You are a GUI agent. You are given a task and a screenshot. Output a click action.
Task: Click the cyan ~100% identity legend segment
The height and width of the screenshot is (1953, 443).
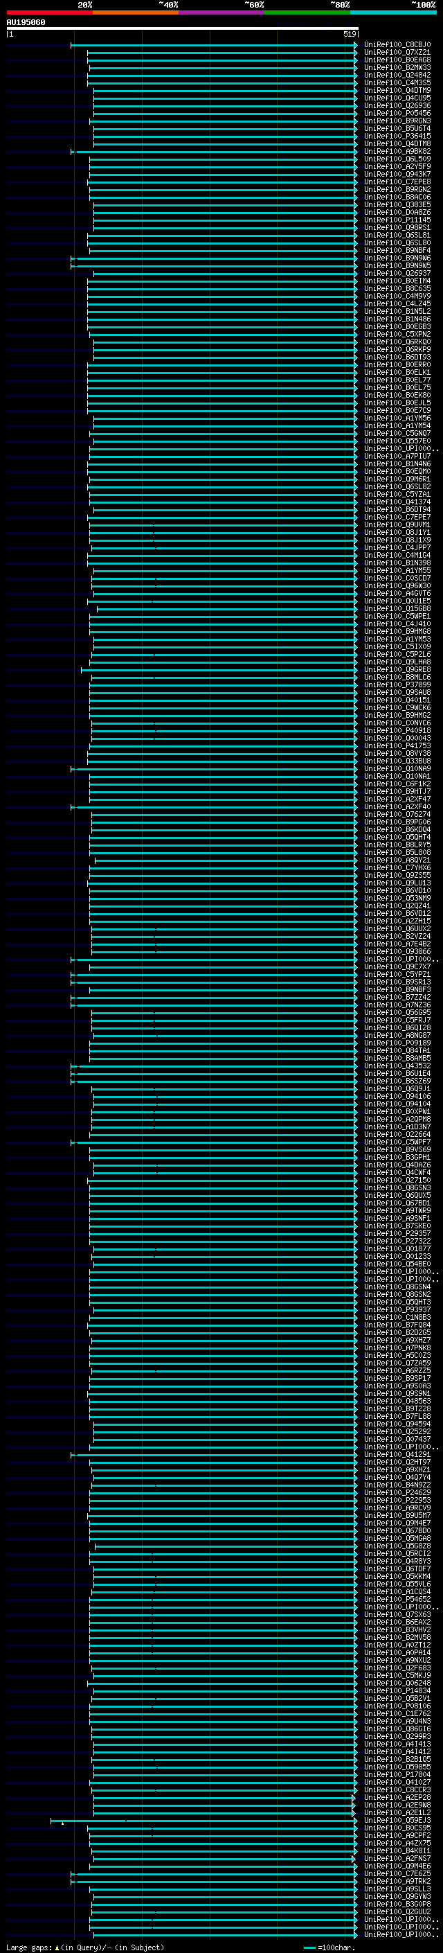[x=394, y=13]
